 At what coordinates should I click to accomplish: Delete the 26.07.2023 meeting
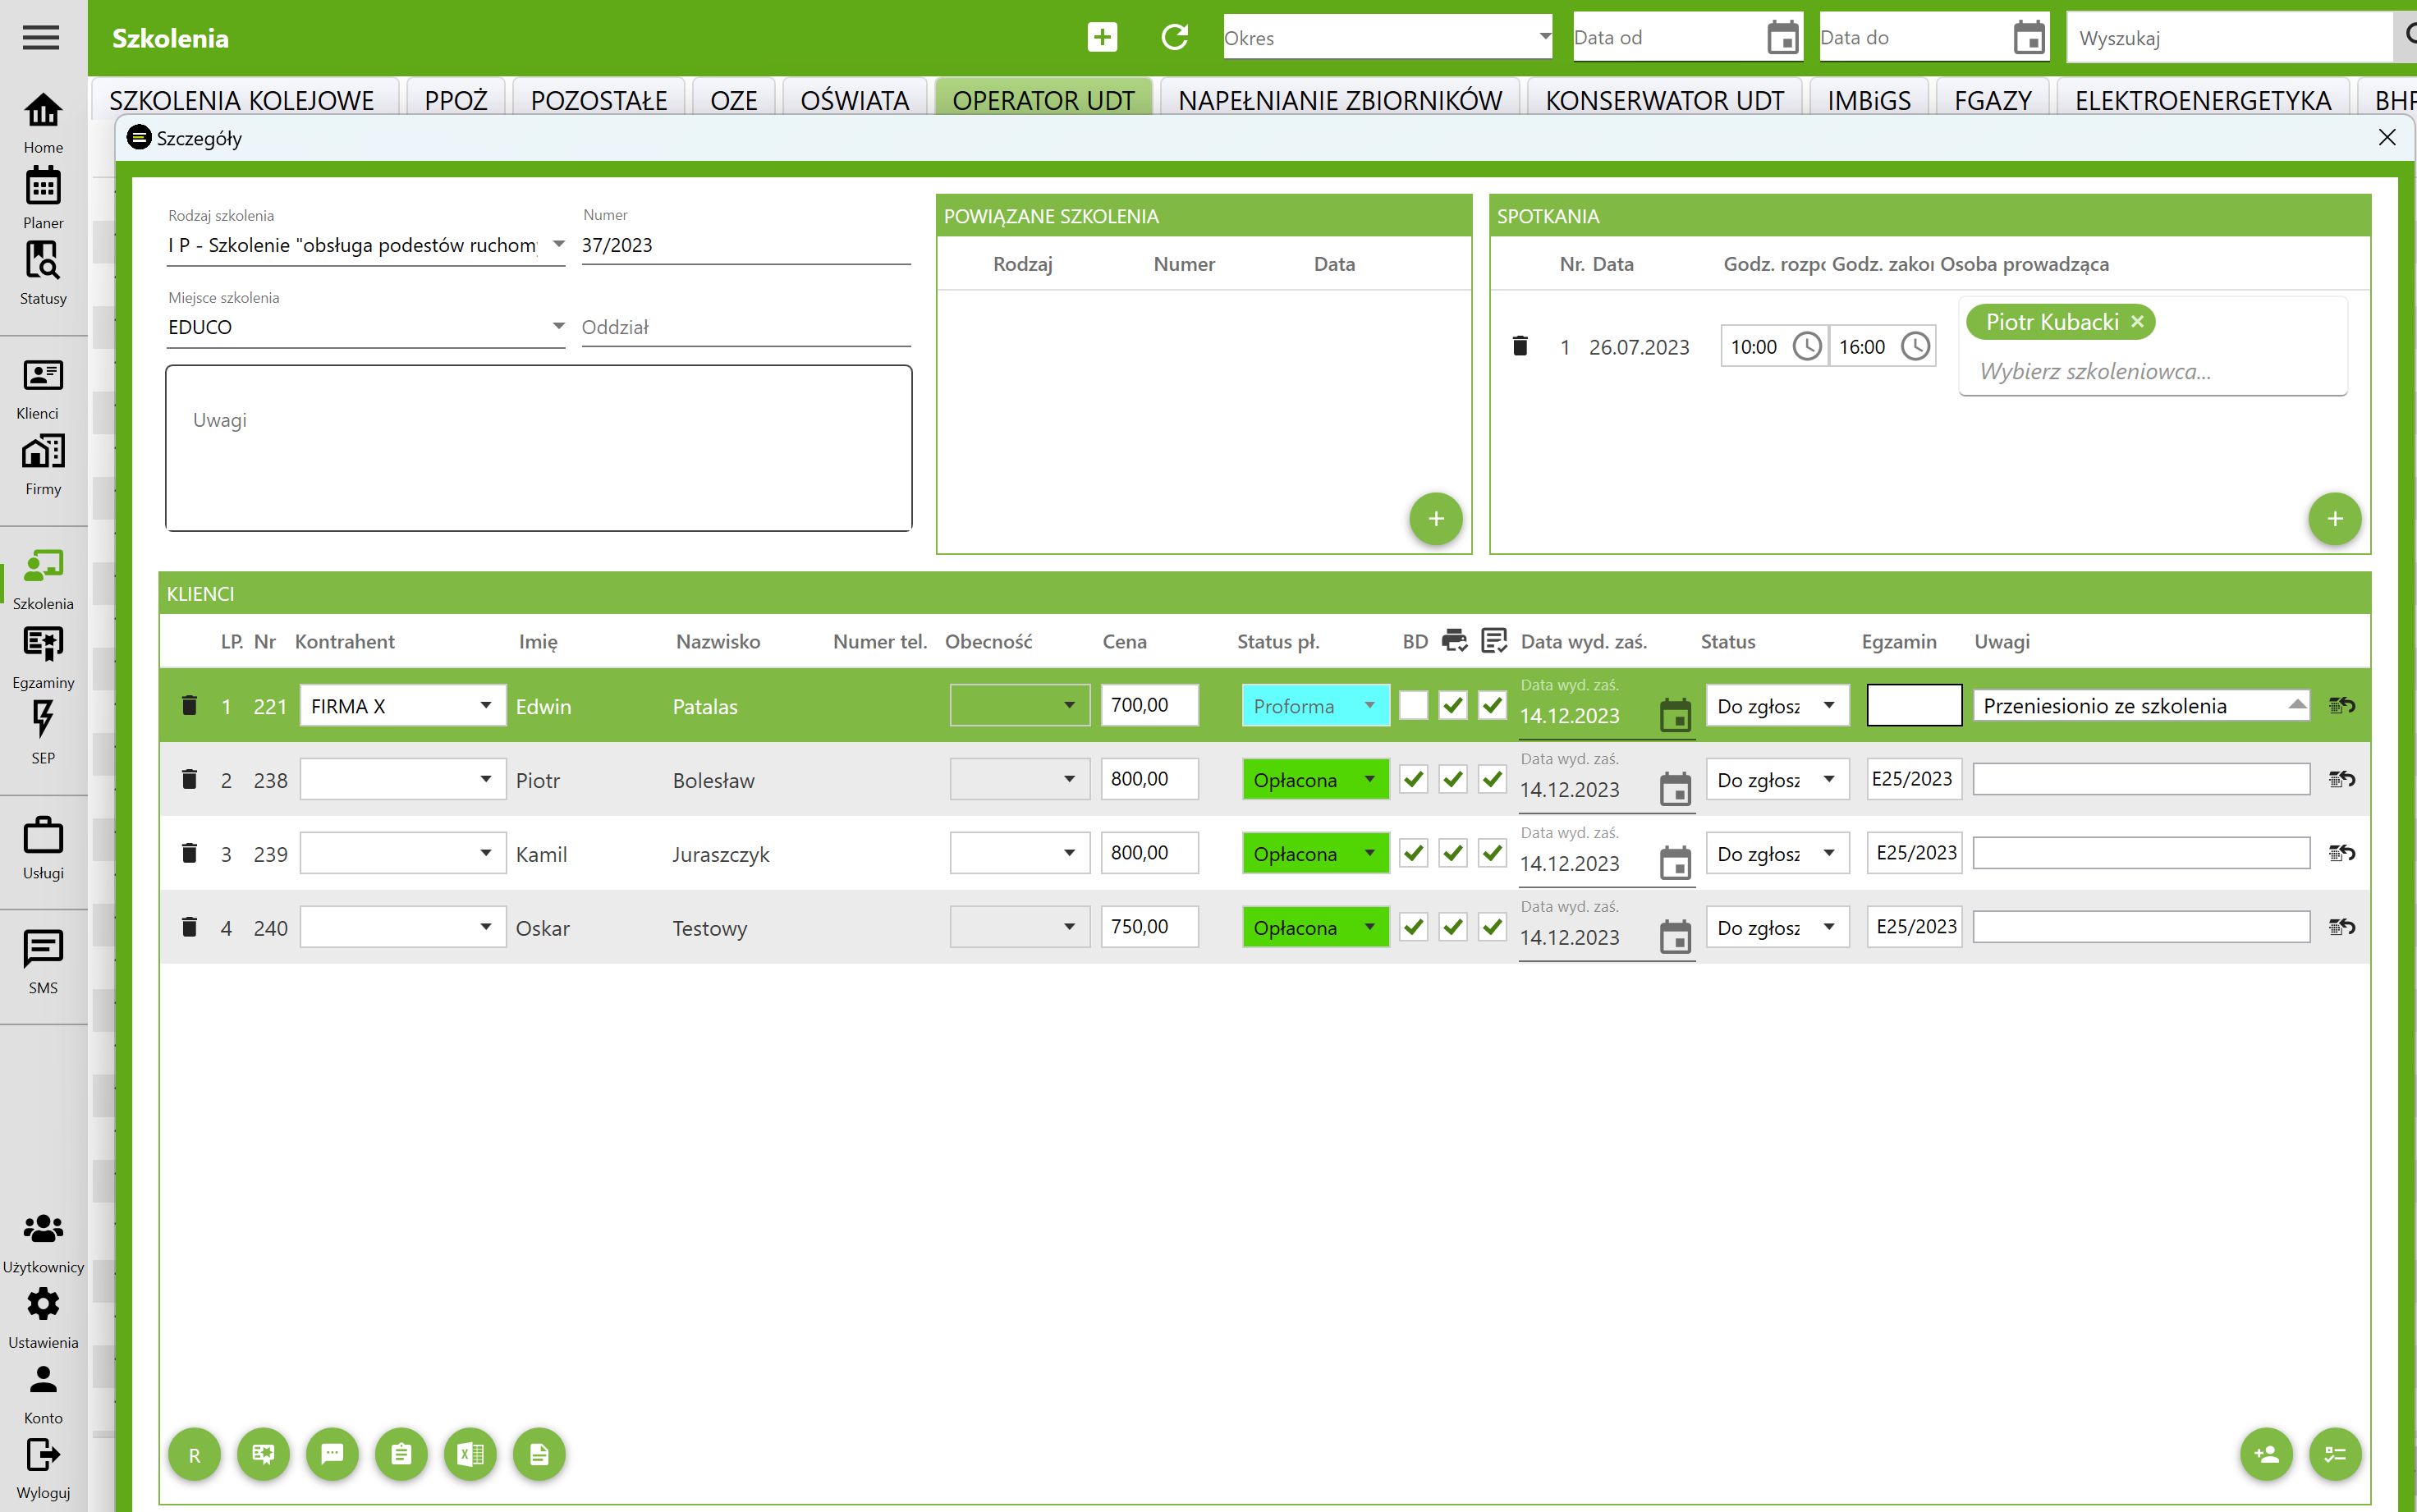(1520, 346)
